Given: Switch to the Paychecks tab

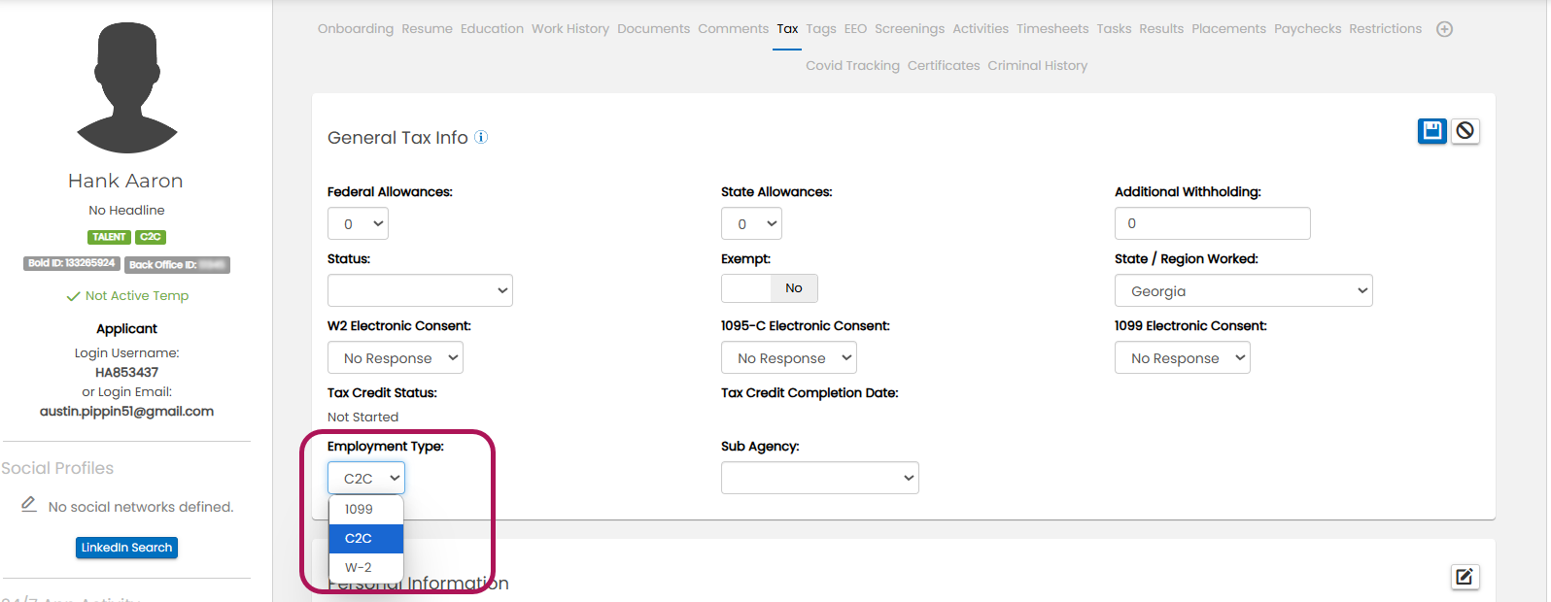Looking at the screenshot, I should coord(1307,29).
